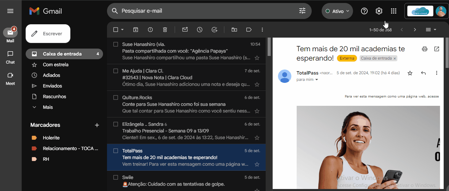Open the settings gear icon

379,11
